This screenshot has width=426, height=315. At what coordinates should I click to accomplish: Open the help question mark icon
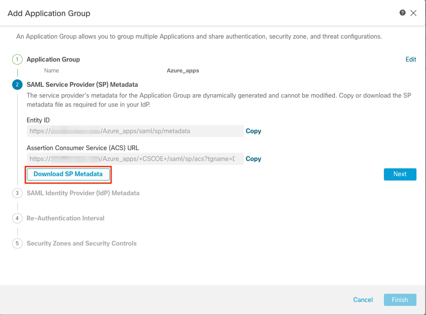403,13
